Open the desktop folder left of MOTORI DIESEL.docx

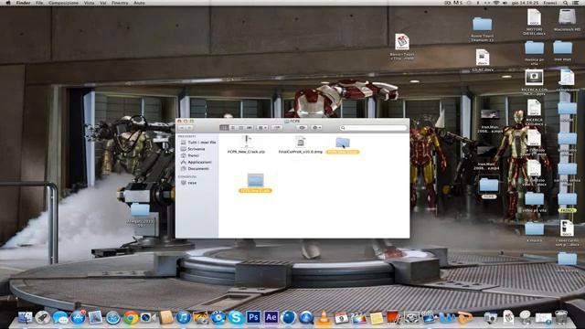482,28
